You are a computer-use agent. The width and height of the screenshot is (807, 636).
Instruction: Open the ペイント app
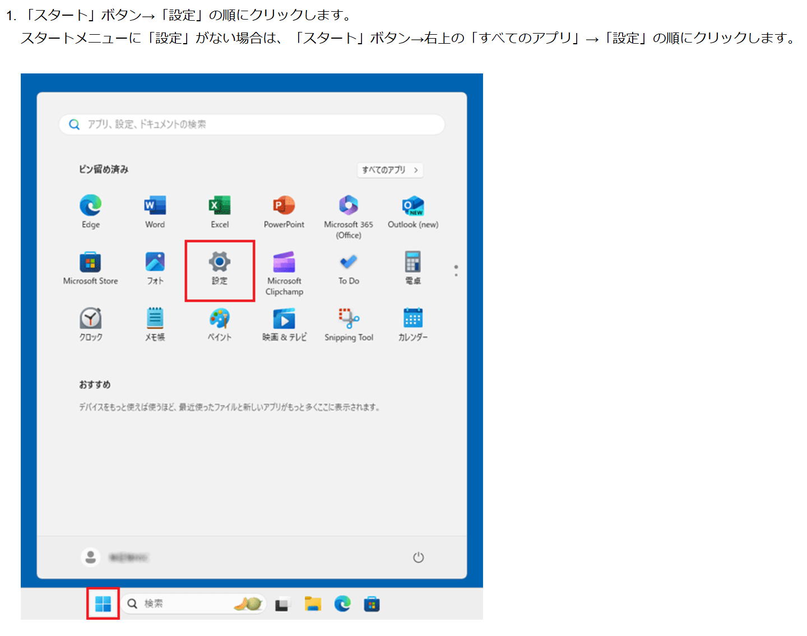[x=220, y=324]
